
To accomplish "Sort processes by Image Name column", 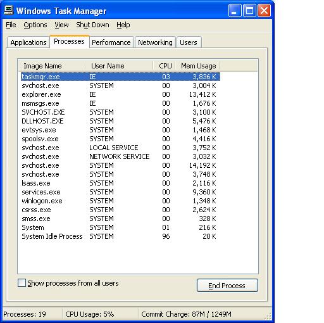I will click(52, 66).
